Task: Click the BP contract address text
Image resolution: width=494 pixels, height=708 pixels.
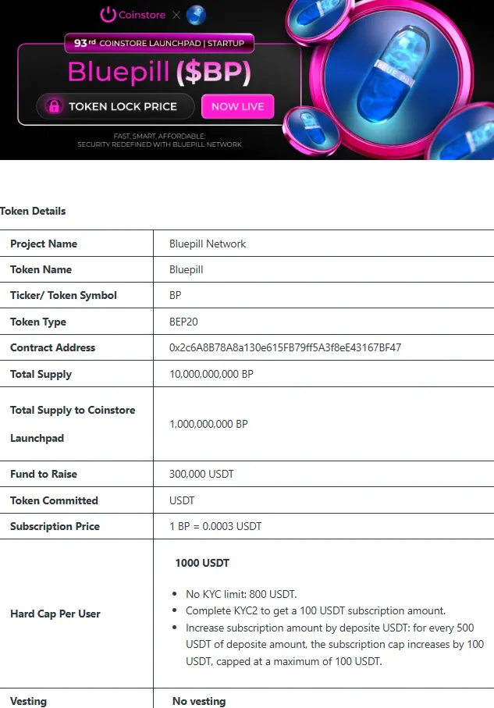Action: pos(285,347)
